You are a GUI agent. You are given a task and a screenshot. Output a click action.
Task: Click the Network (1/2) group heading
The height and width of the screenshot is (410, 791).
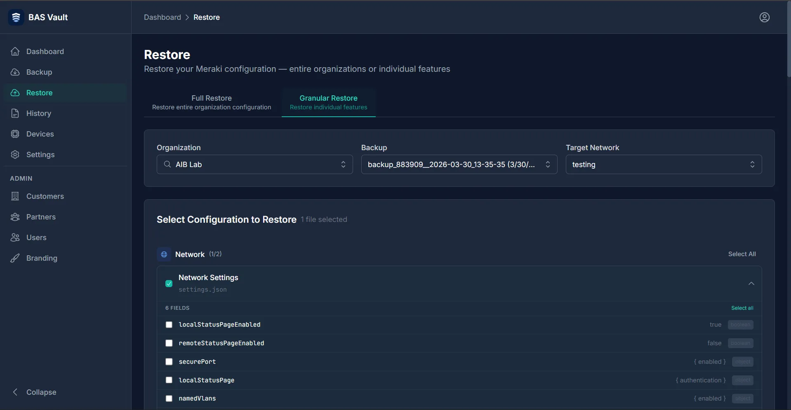198,254
